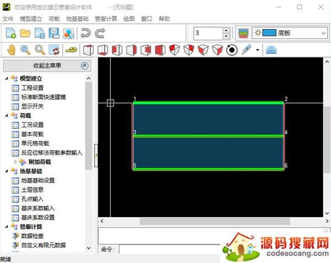Open a file with the folder icon
331x263 pixels.
tap(25, 33)
